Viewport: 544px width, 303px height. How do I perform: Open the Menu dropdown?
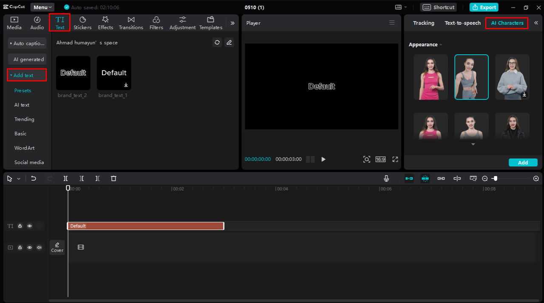[42, 7]
